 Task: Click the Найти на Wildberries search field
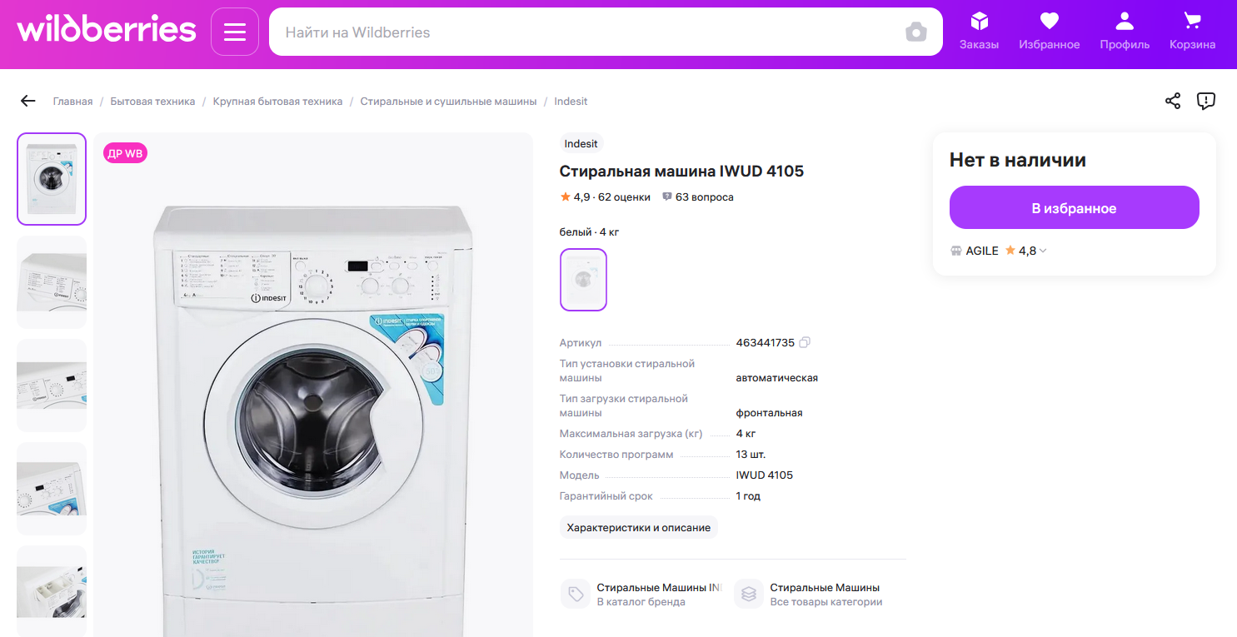tap(583, 32)
